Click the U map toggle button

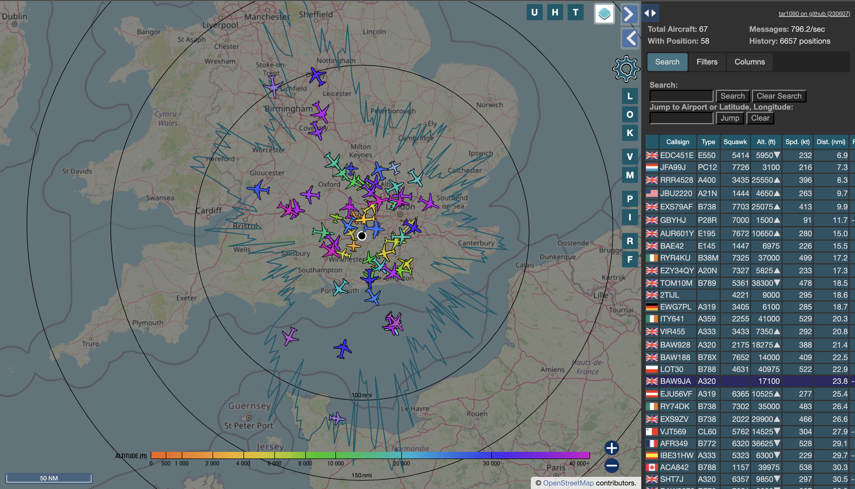[534, 13]
